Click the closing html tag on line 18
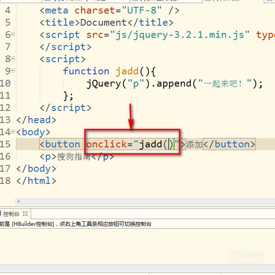The width and height of the screenshot is (275, 275). click(x=37, y=181)
